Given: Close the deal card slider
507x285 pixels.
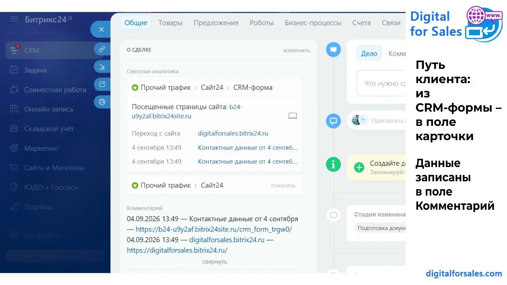Looking at the screenshot, I should pyautogui.click(x=101, y=29).
